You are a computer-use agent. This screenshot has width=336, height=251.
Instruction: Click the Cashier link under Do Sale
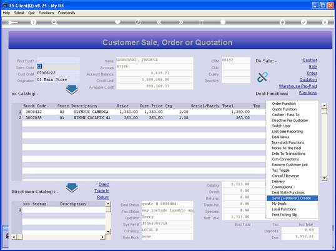(310, 60)
